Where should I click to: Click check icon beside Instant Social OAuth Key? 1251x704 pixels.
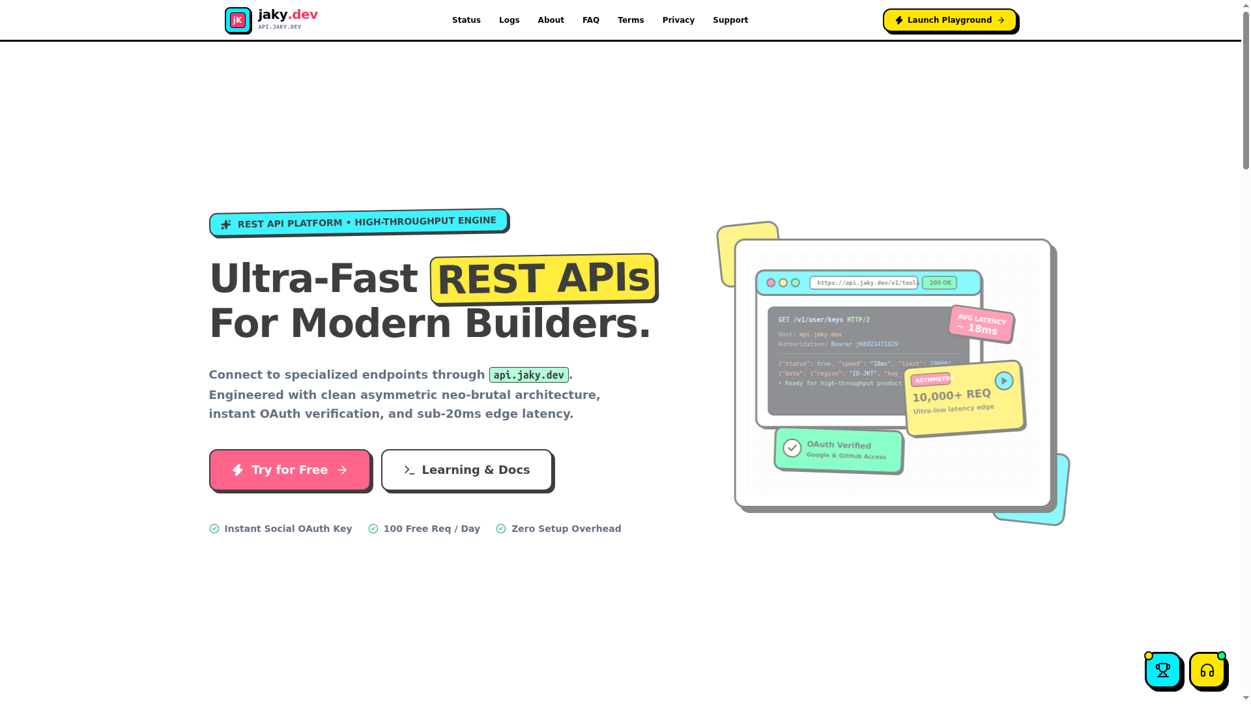(214, 529)
